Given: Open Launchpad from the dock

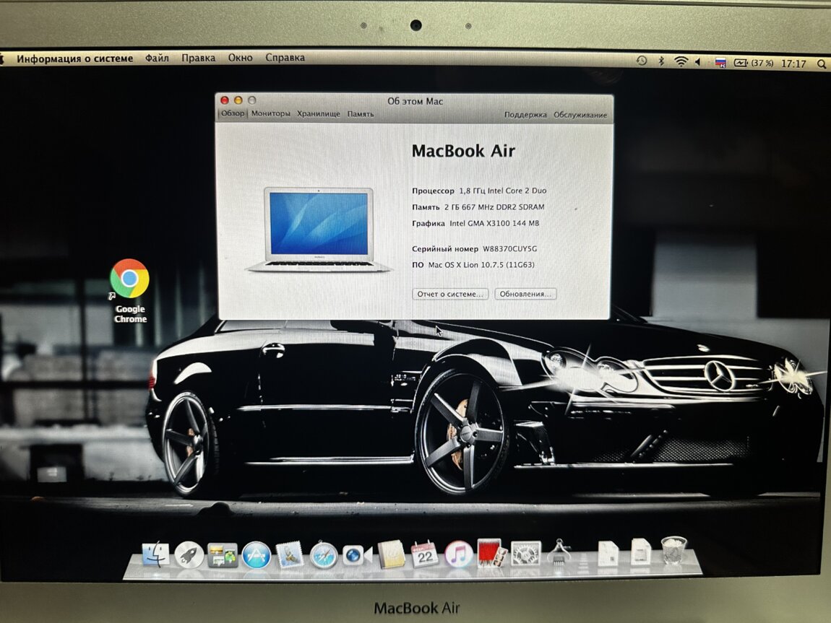Looking at the screenshot, I should (189, 554).
